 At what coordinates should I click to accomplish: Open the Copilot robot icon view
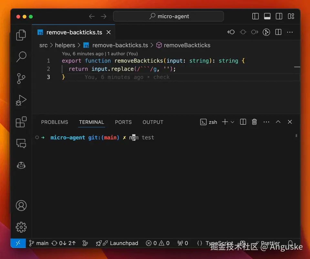(x=21, y=165)
